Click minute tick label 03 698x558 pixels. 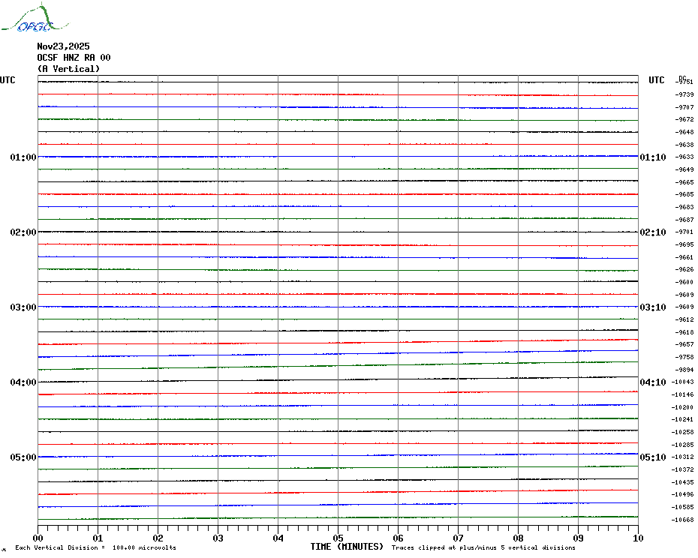[x=218, y=538]
